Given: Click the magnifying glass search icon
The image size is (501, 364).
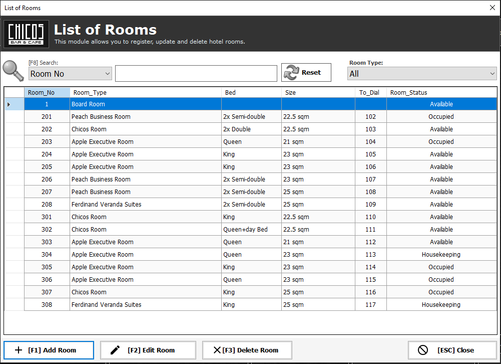Looking at the screenshot, I should point(13,70).
